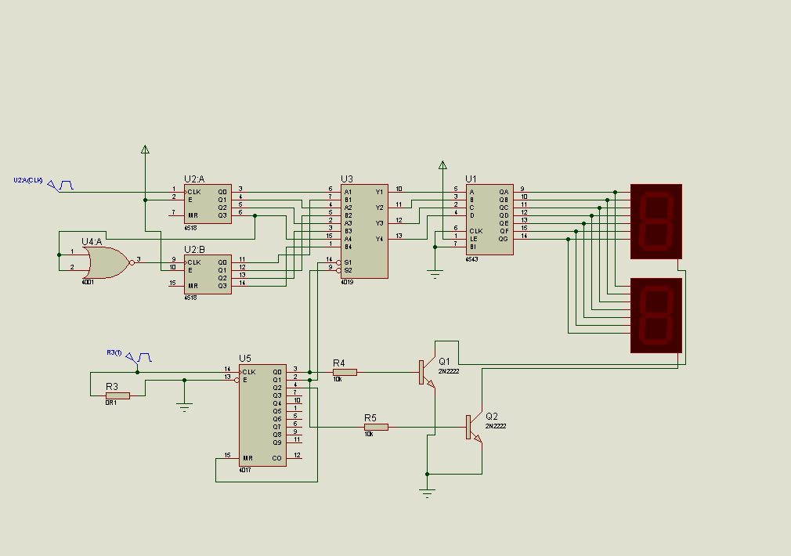Screen dimensions: 791x556
Task: Click the Y4 pin label on U3
Action: coord(379,239)
